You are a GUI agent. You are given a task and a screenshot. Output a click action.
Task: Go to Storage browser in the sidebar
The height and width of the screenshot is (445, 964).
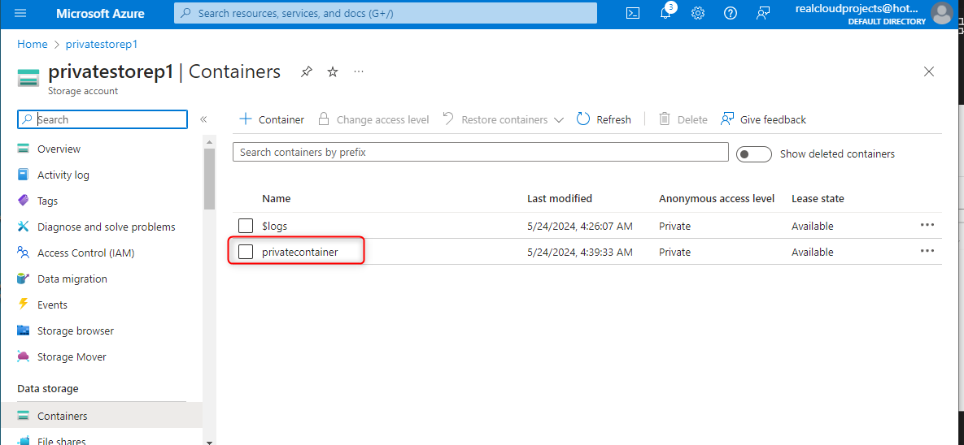(x=76, y=331)
